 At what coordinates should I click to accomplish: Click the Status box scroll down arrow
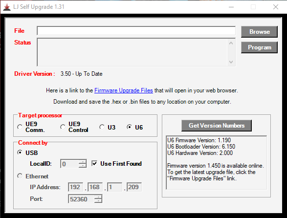pos(231,62)
